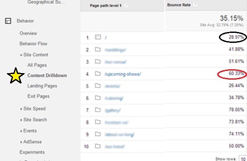This screenshot has width=247, height=161.
Task: Click the folder icon in row 6
Action: 98,98
